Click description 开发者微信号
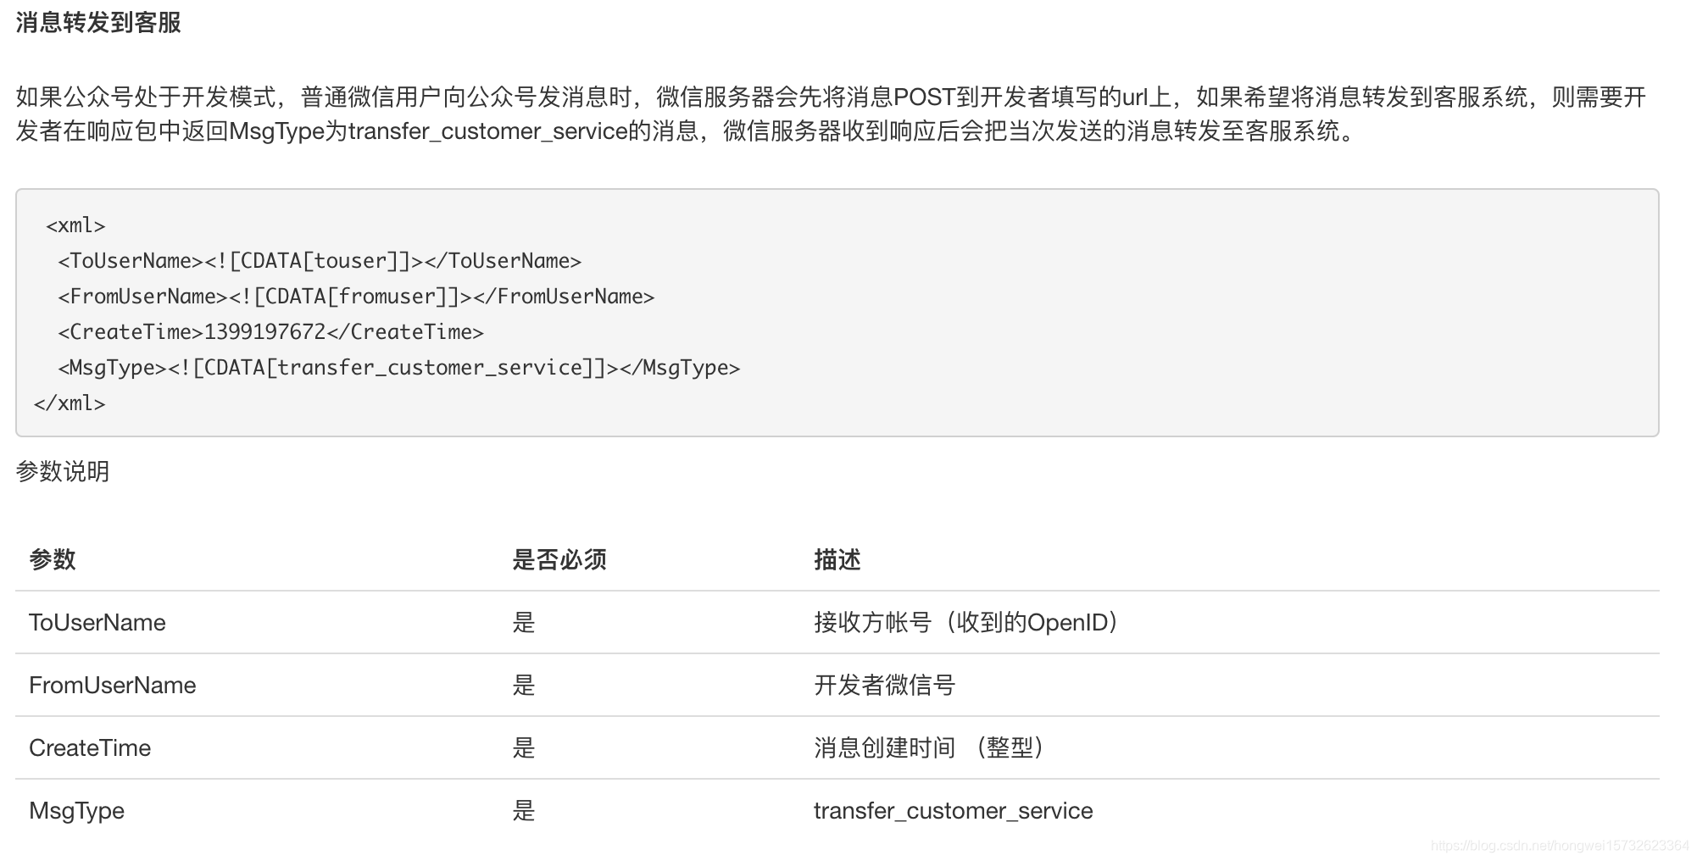 [x=885, y=686]
